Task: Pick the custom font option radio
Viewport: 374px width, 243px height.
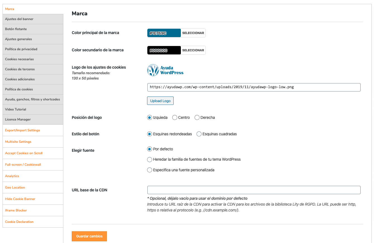Action: [x=150, y=170]
